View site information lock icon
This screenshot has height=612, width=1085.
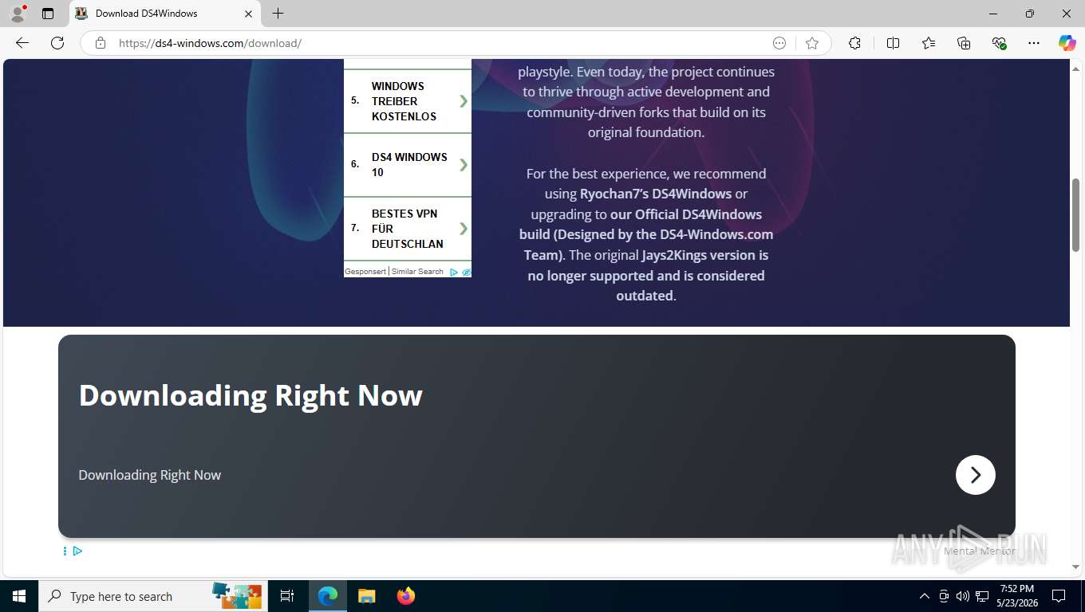pyautogui.click(x=101, y=43)
